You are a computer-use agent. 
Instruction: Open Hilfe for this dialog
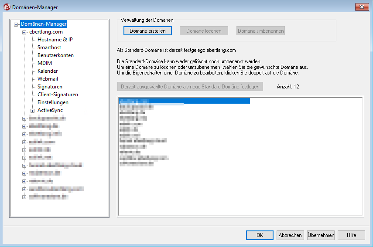(x=351, y=235)
